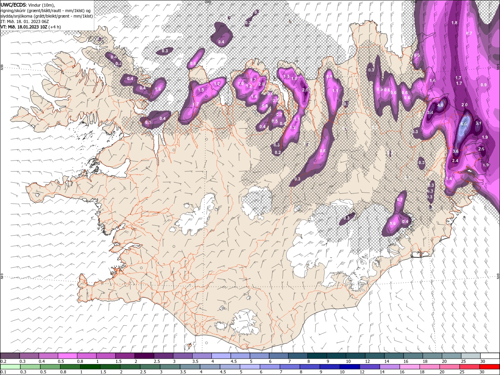Click the '30' label ending the upper legend row
The height and width of the screenshot is (375, 500).
pos(483,361)
